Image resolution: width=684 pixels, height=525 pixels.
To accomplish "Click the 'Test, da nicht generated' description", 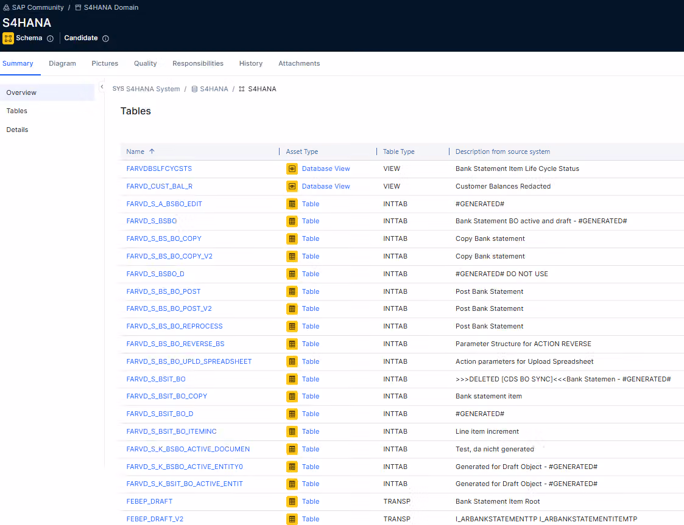I will click(x=495, y=449).
